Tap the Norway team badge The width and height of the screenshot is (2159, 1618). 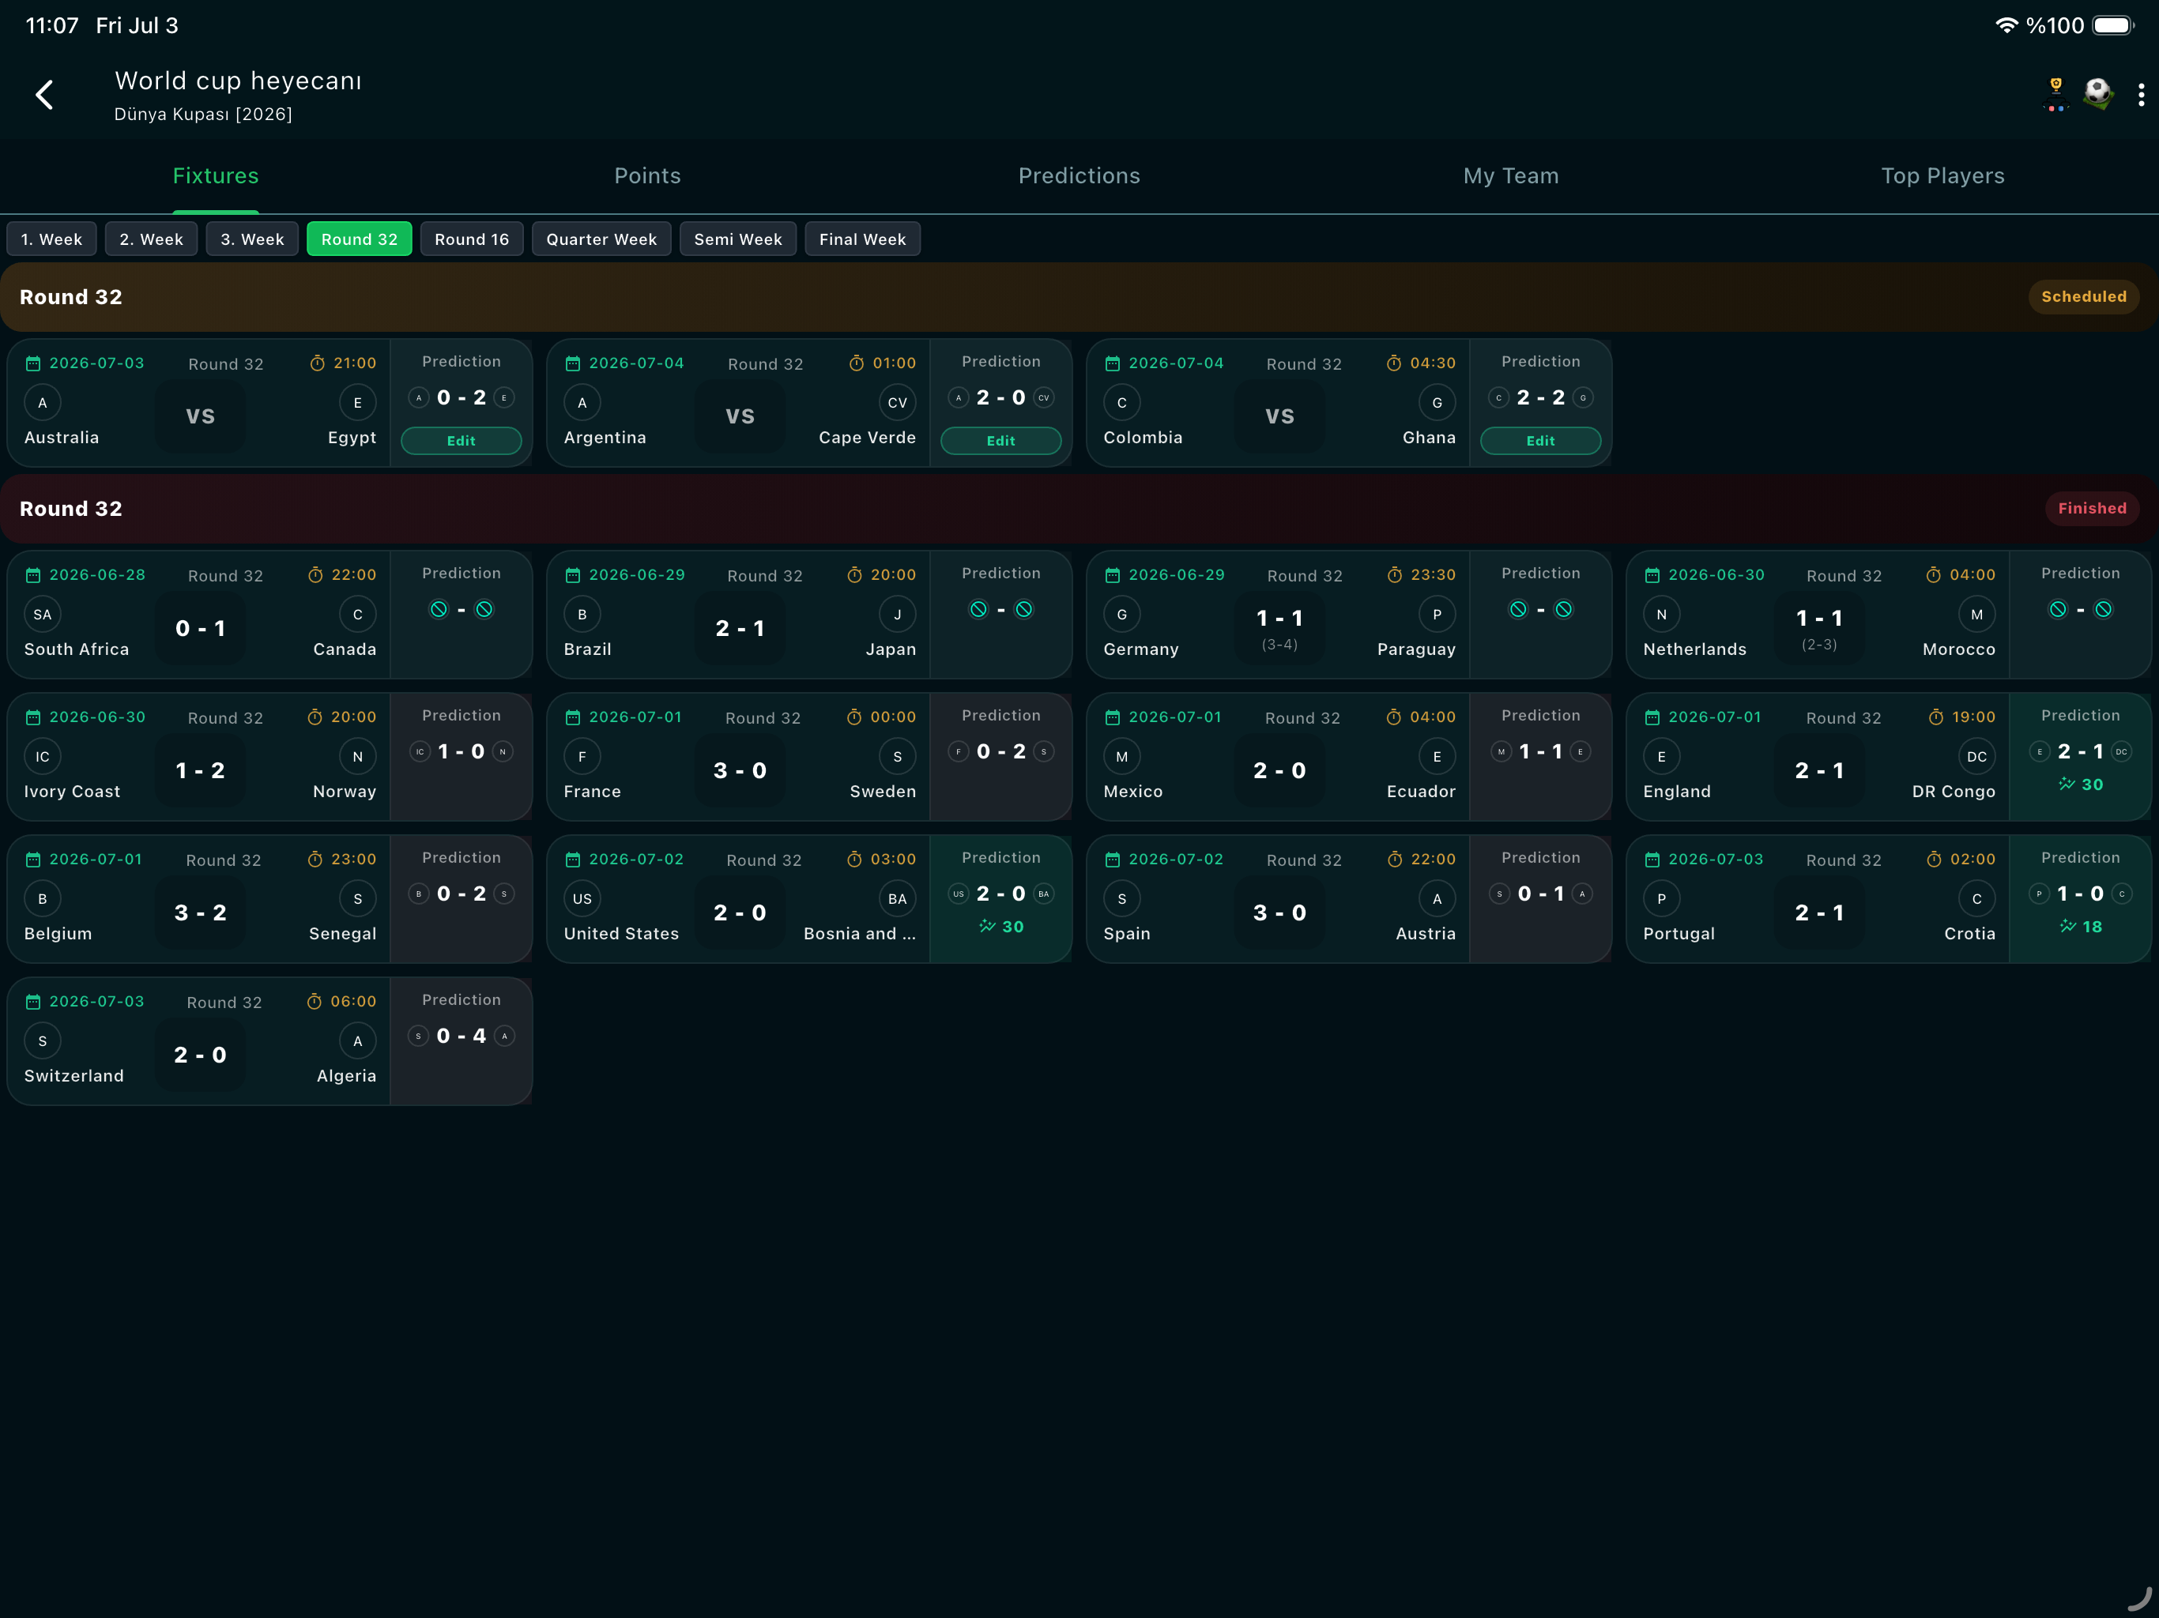[357, 756]
